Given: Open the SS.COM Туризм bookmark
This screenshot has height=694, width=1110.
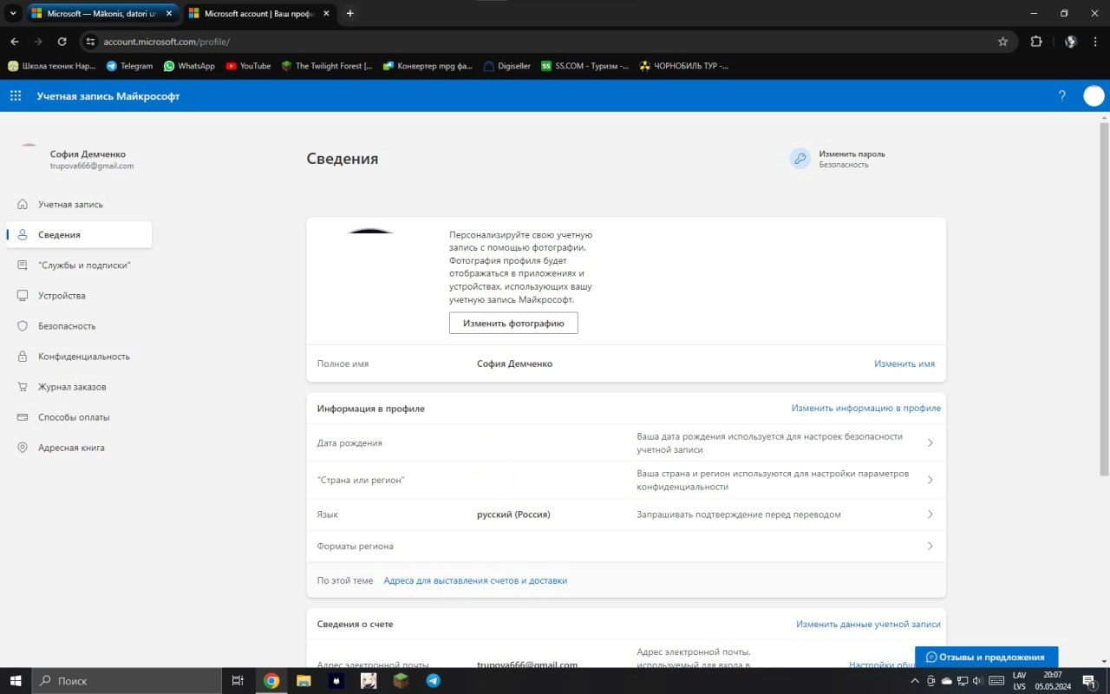Looking at the screenshot, I should click(585, 66).
